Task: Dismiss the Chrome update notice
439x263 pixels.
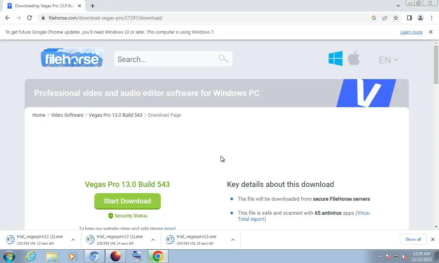Action: point(430,32)
